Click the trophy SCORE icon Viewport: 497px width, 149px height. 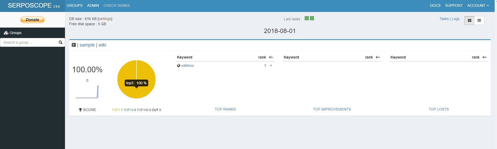tap(80, 110)
